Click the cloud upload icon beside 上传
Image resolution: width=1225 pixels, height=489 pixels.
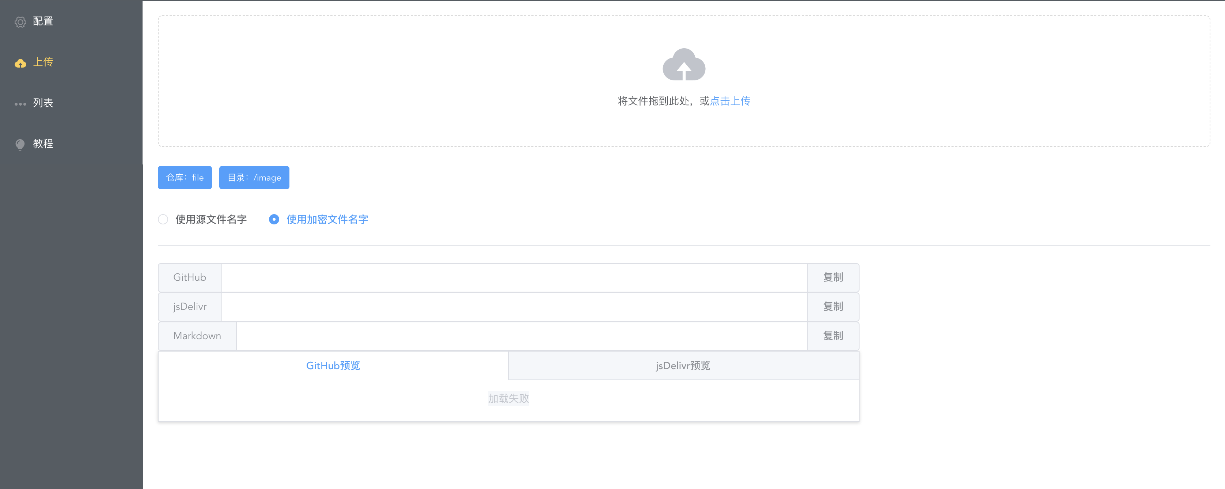20,63
